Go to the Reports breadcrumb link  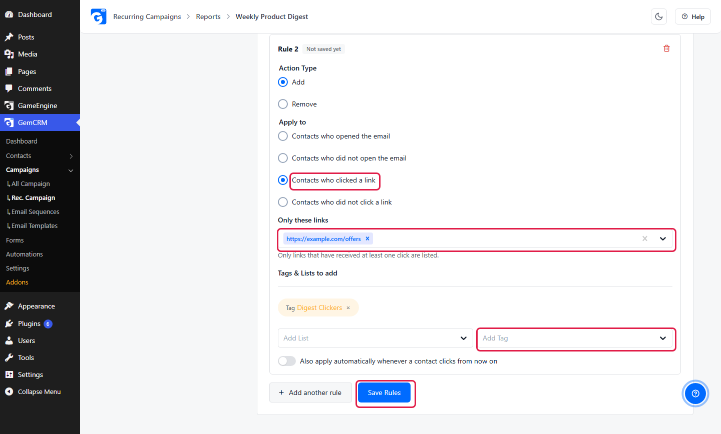click(x=208, y=16)
